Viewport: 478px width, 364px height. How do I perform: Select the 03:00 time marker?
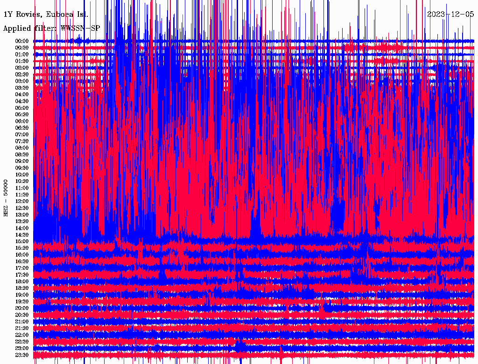click(x=22, y=81)
